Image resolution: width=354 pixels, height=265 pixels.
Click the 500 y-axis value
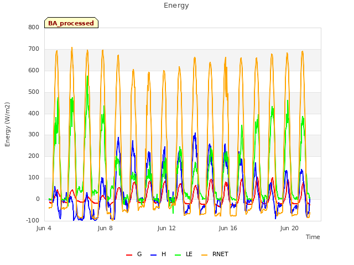click(x=34, y=92)
